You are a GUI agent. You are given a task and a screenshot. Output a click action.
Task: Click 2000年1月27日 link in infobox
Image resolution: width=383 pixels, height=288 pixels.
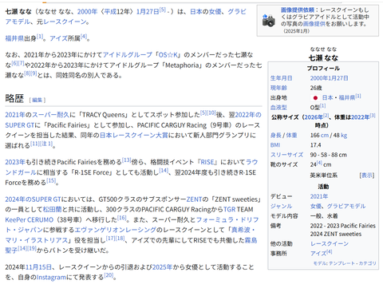[329, 78]
